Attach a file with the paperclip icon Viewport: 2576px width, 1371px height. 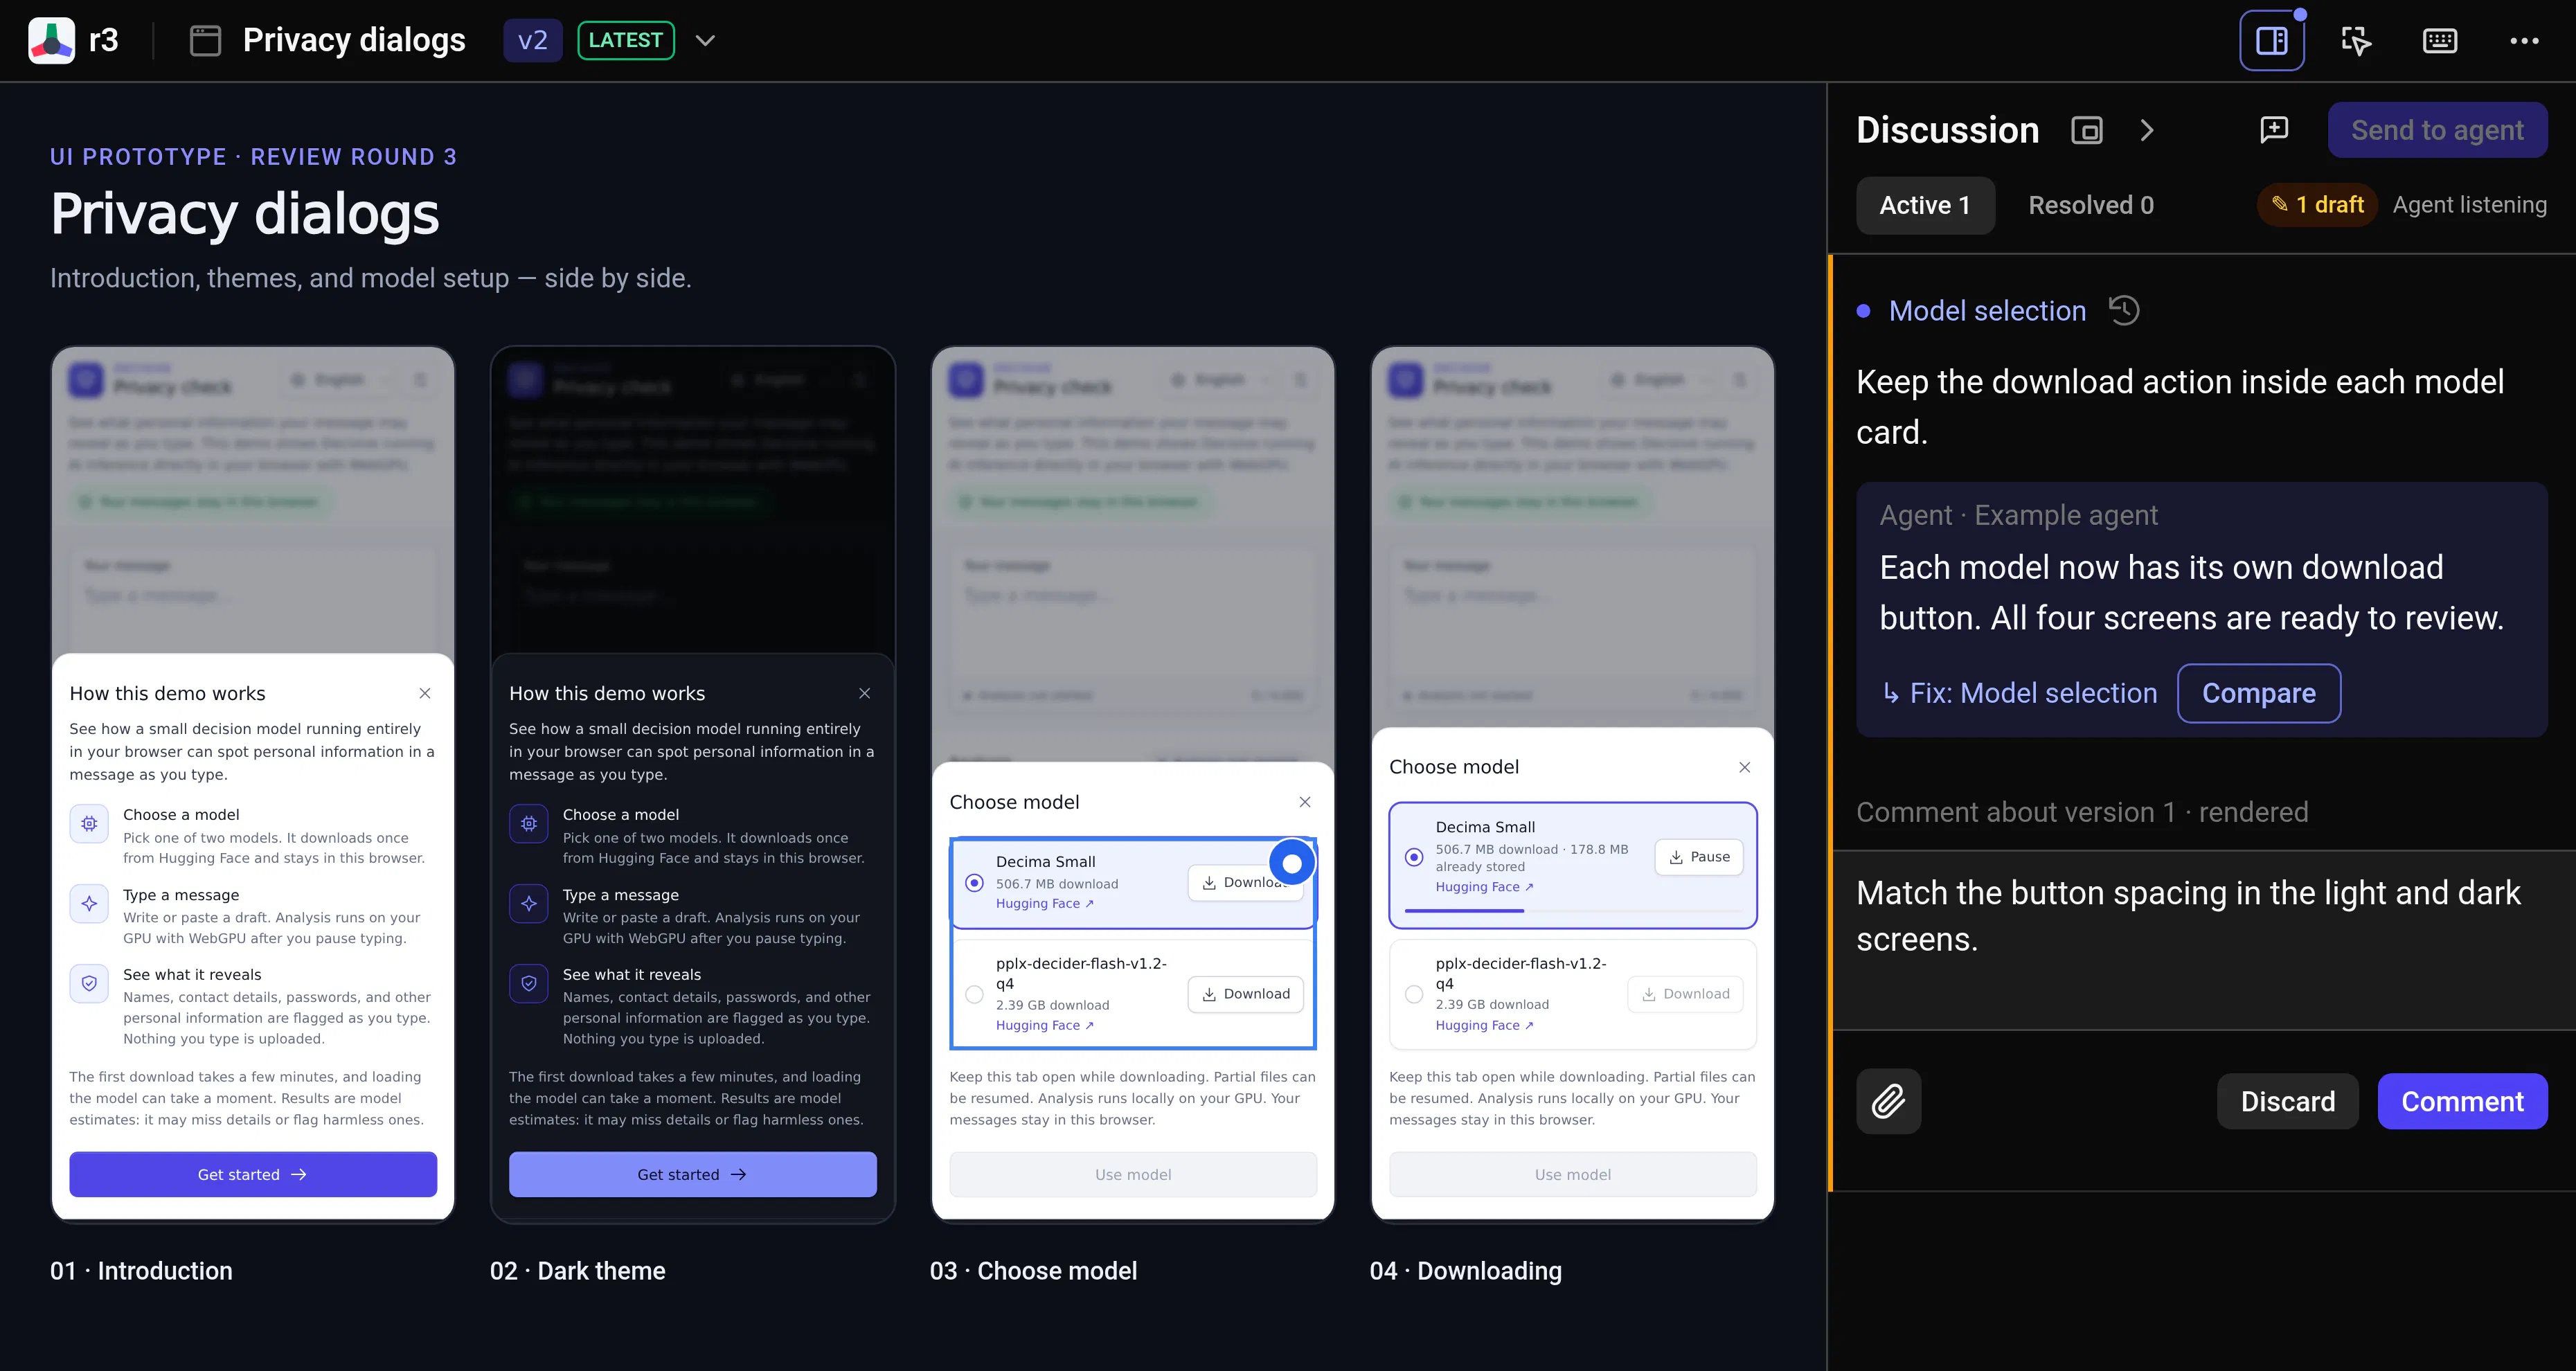pyautogui.click(x=1888, y=1101)
